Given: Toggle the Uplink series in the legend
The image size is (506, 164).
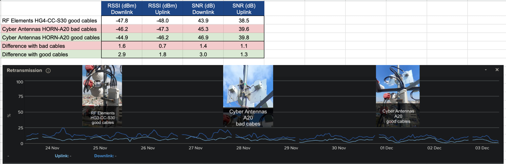Looking at the screenshot, I should pyautogui.click(x=62, y=156).
